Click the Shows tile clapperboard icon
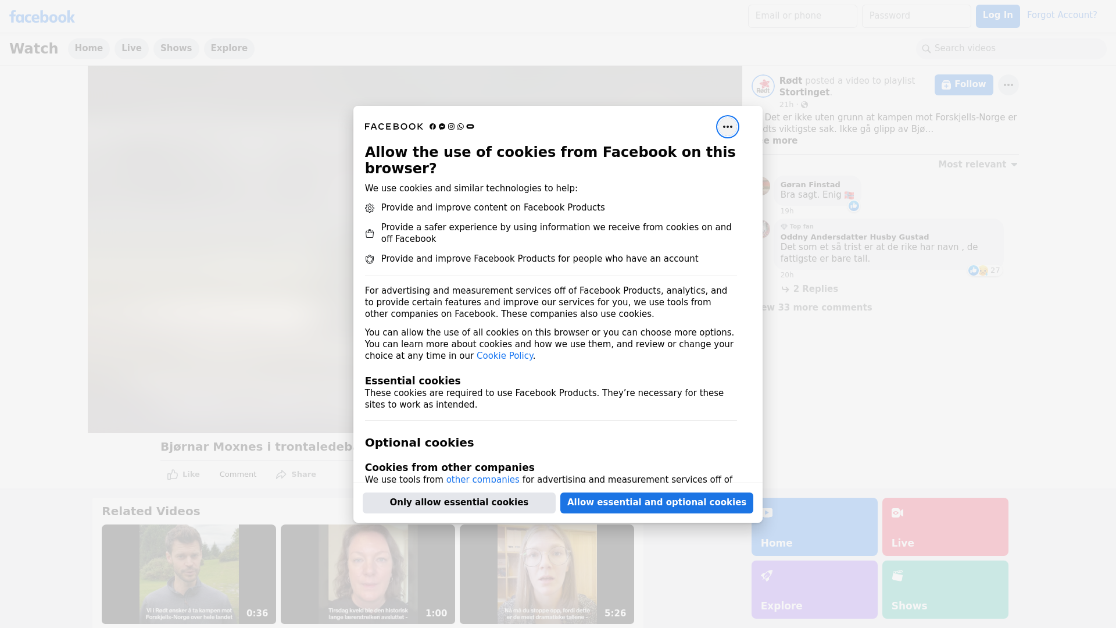The width and height of the screenshot is (1116, 628). click(x=897, y=576)
